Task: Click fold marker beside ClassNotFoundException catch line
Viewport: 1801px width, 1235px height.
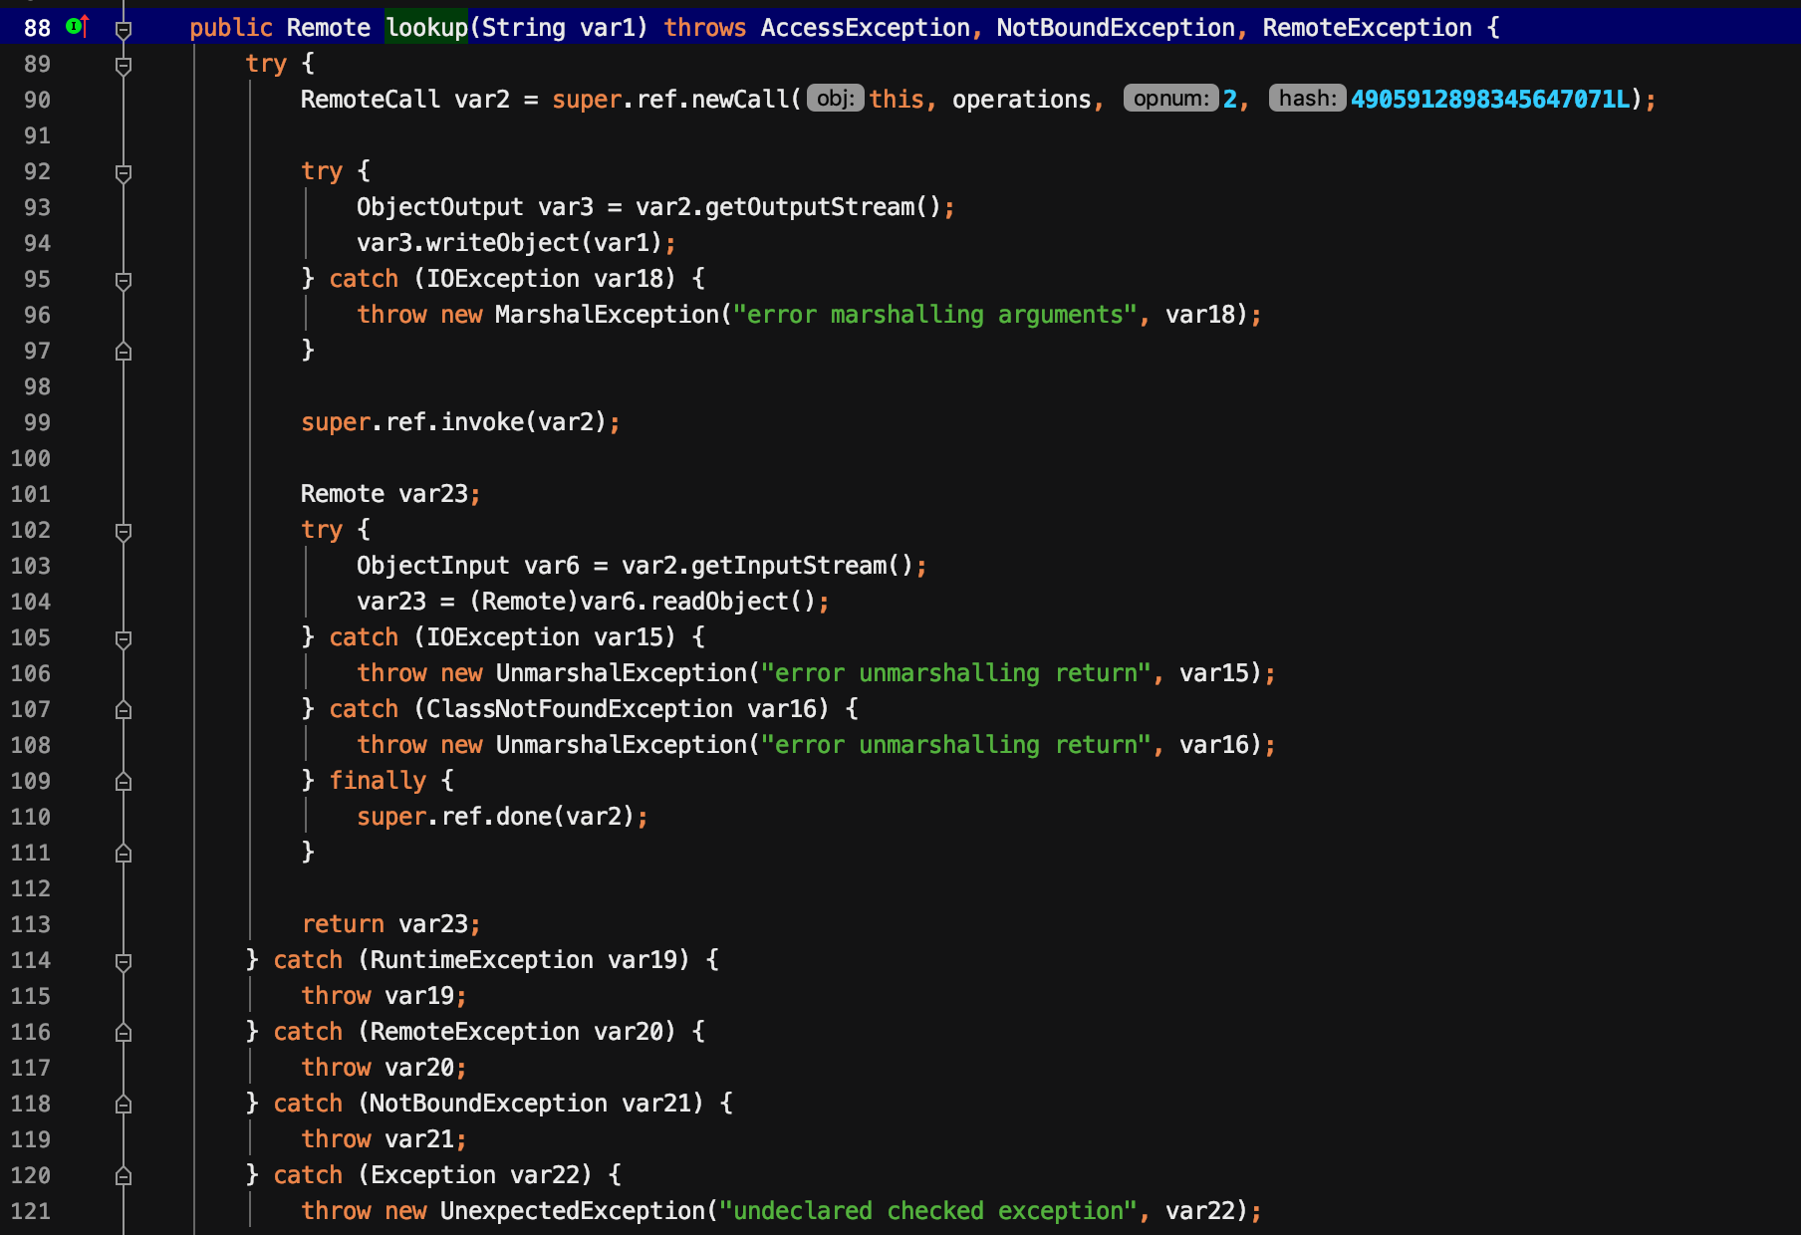Action: point(124,709)
